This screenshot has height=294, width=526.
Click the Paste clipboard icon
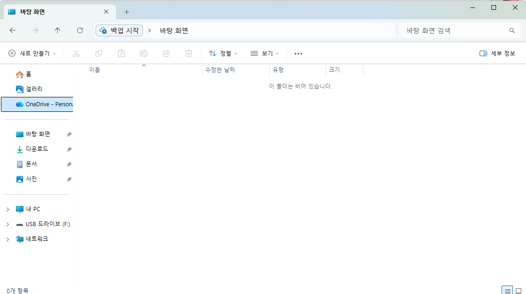pos(121,53)
